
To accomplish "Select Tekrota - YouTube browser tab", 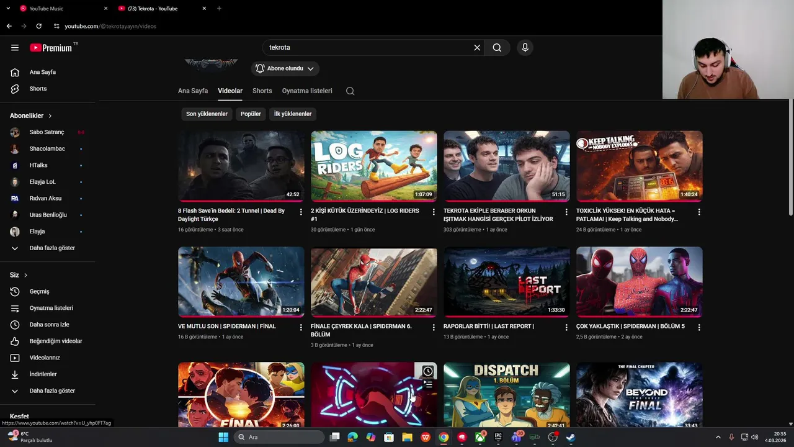I will pyautogui.click(x=162, y=9).
